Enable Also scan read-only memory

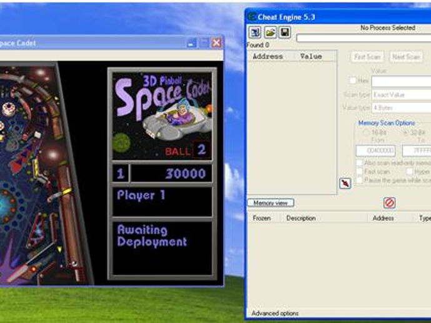tap(359, 163)
